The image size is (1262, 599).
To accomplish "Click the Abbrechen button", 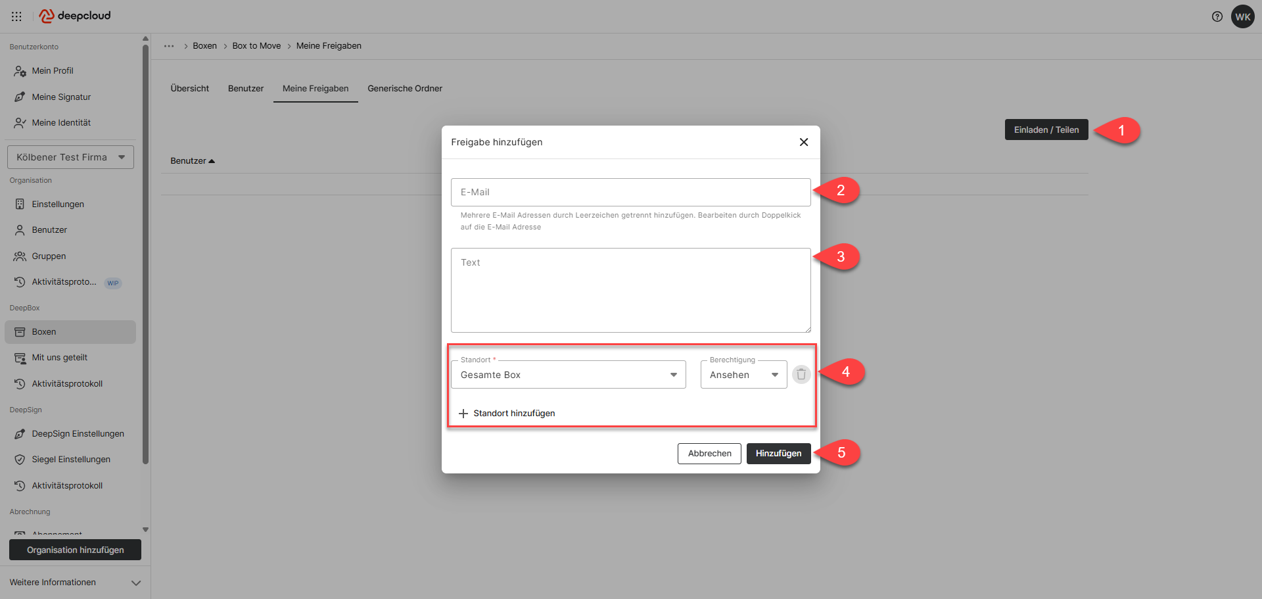I will [x=709, y=454].
